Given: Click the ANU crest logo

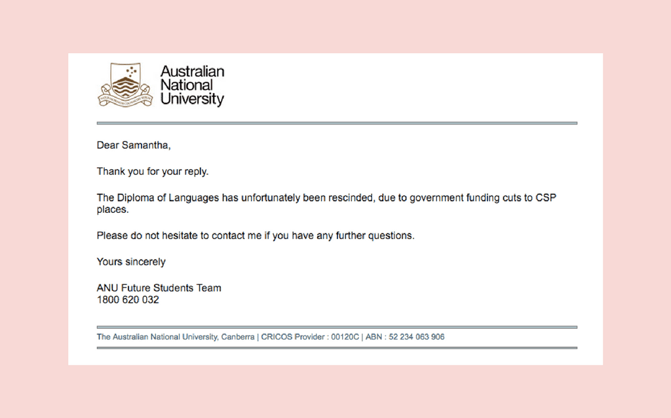Looking at the screenshot, I should 125,85.
